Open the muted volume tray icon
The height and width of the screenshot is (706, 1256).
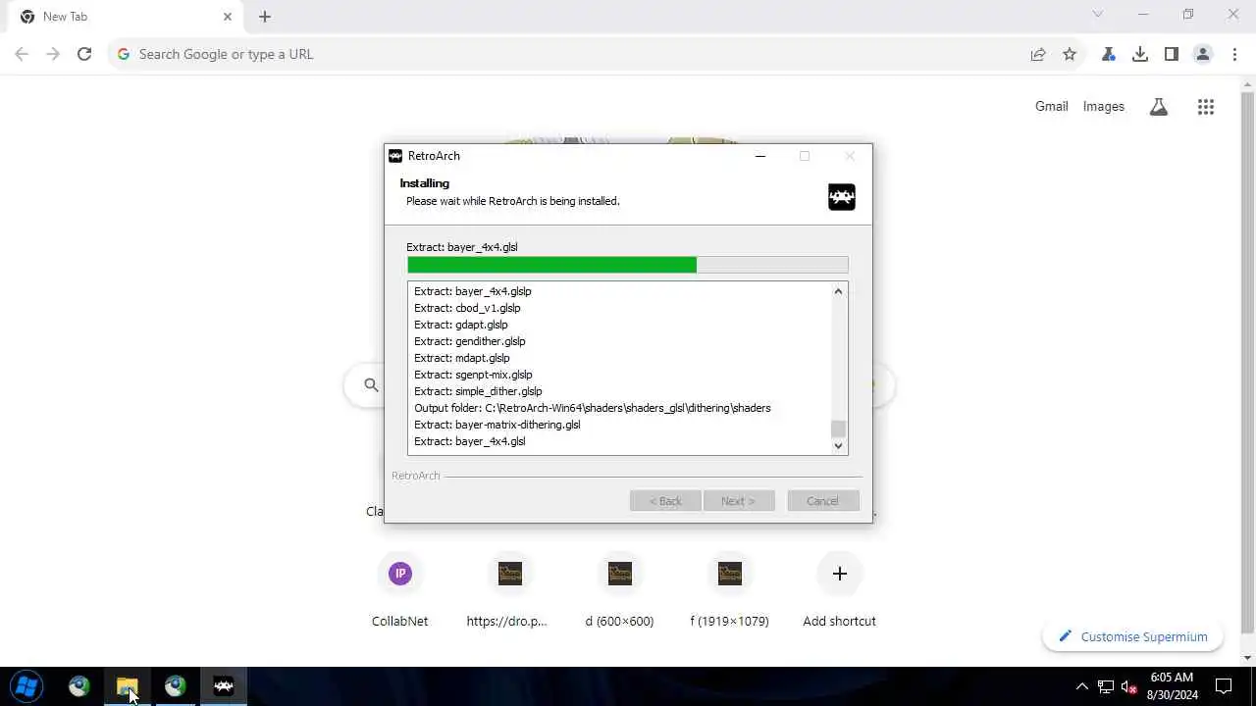click(1129, 686)
